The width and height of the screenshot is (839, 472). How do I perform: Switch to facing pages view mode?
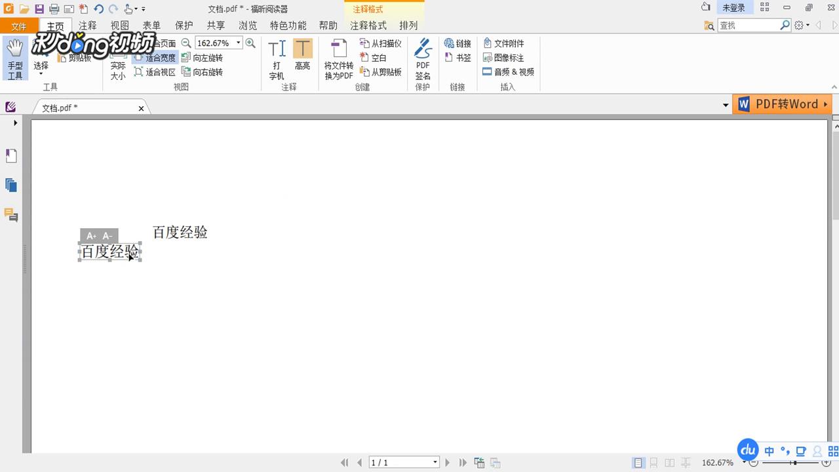pyautogui.click(x=669, y=463)
